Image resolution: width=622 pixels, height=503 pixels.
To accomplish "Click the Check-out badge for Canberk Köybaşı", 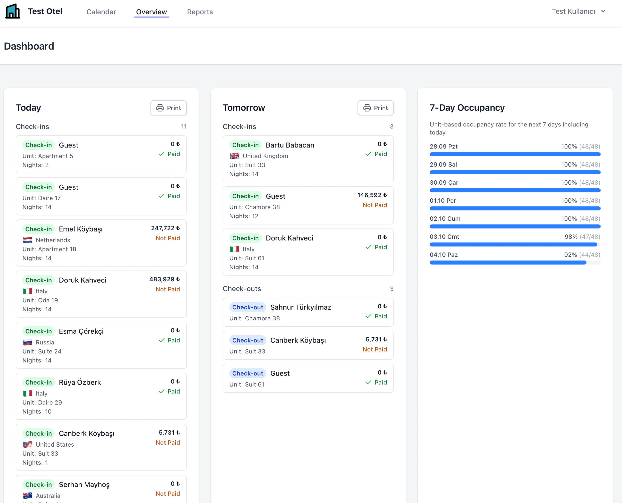I will coord(248,340).
